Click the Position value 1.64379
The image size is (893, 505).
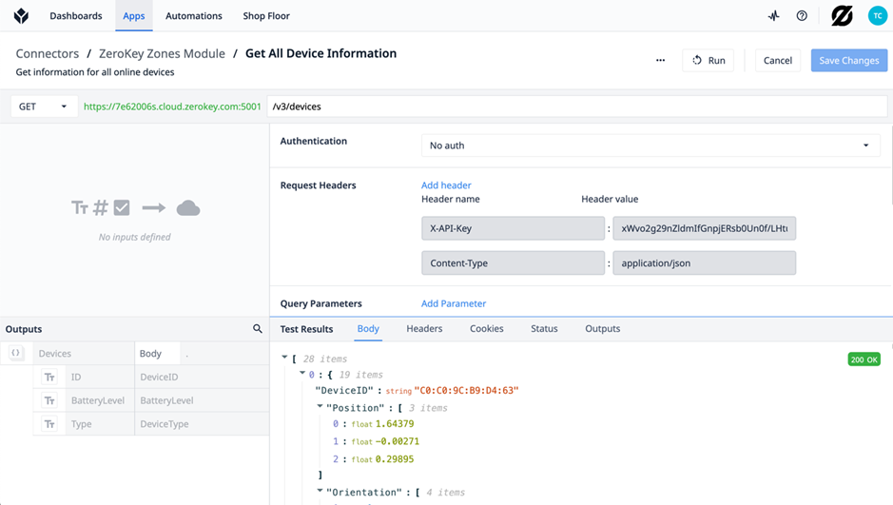pos(395,423)
